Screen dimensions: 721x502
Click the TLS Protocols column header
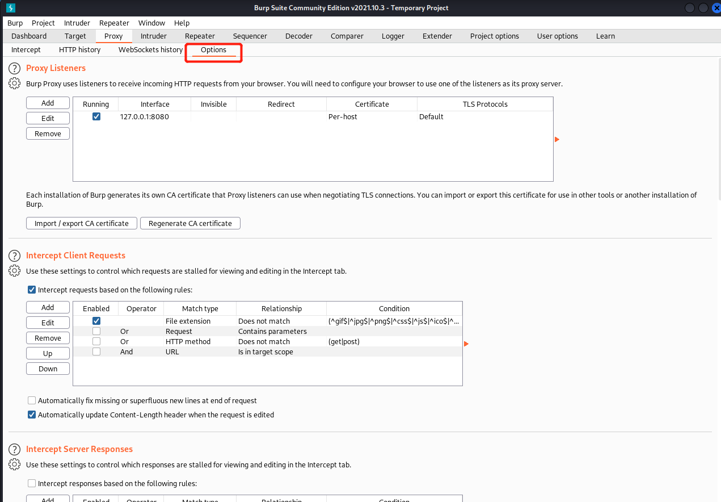[485, 104]
